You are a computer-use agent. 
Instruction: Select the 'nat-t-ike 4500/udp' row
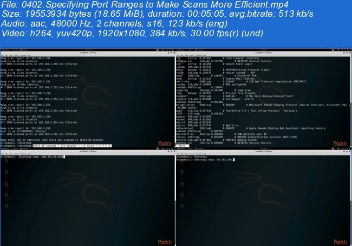click(x=241, y=82)
